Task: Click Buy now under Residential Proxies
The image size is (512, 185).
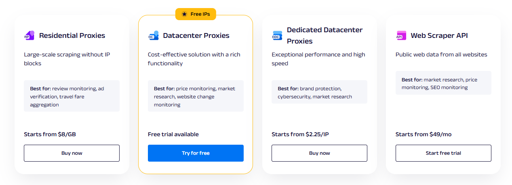Action: tap(72, 153)
